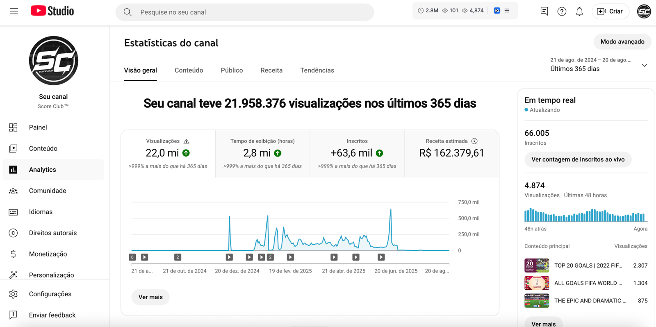The image size is (656, 327).
Task: Open the Help question mark icon
Action: [x=562, y=11]
